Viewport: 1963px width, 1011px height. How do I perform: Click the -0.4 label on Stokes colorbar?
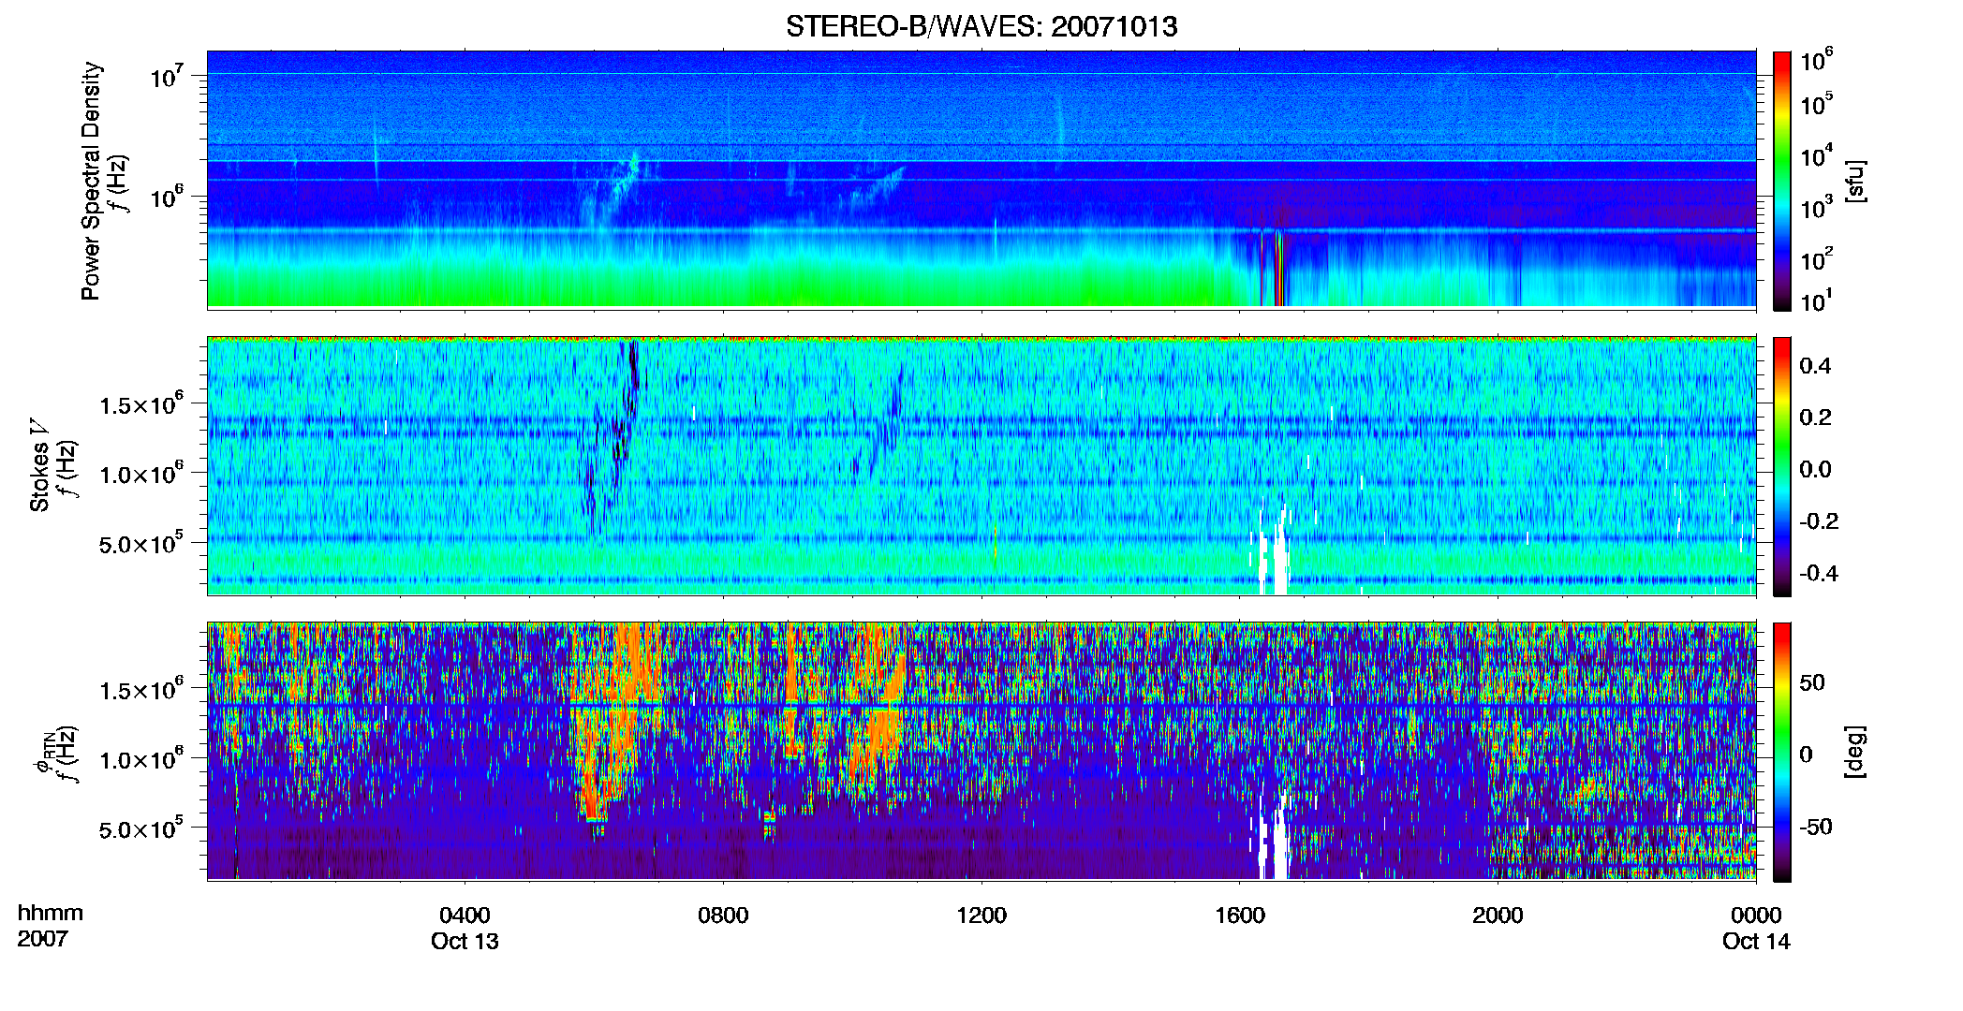[1819, 573]
